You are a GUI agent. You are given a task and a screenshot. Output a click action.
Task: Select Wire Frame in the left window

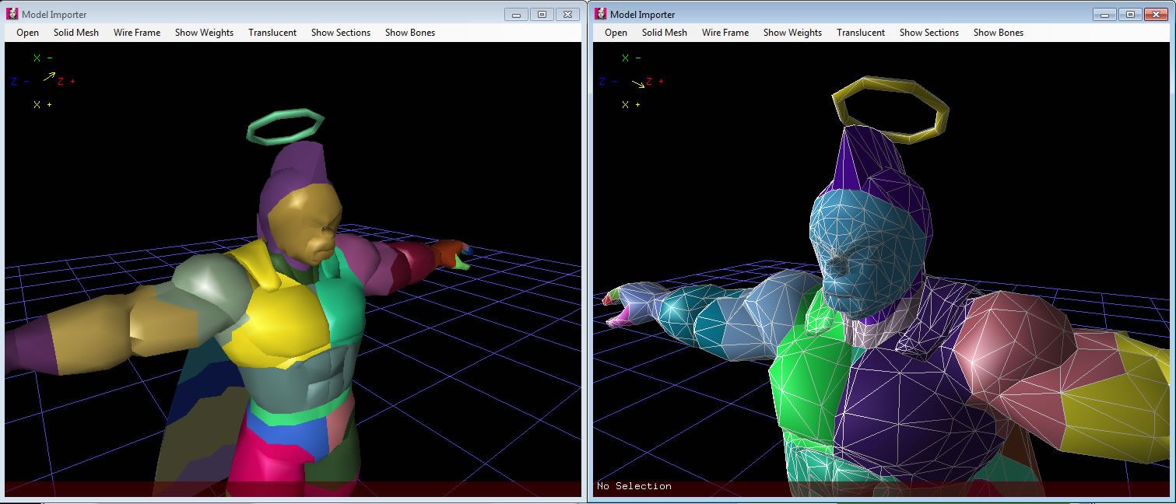coord(137,33)
